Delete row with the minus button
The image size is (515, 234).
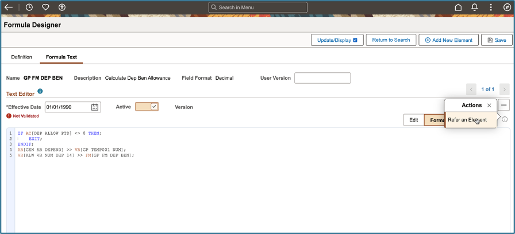[x=504, y=105]
